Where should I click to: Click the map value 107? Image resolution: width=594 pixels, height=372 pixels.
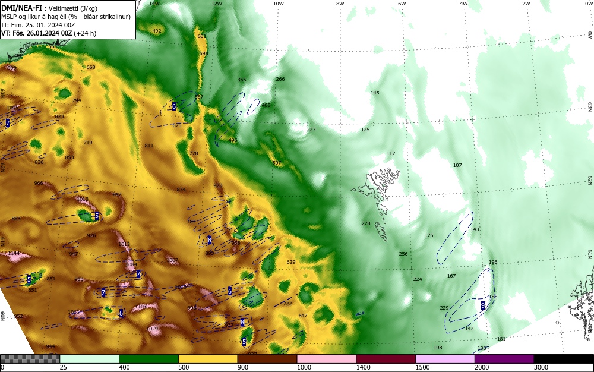coord(457,165)
